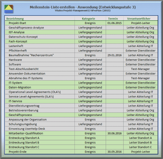Click the date 30.09.2016
Screen dimensions: 163x159
(114, 152)
